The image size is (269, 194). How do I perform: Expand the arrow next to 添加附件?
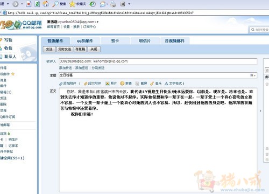pos(79,84)
